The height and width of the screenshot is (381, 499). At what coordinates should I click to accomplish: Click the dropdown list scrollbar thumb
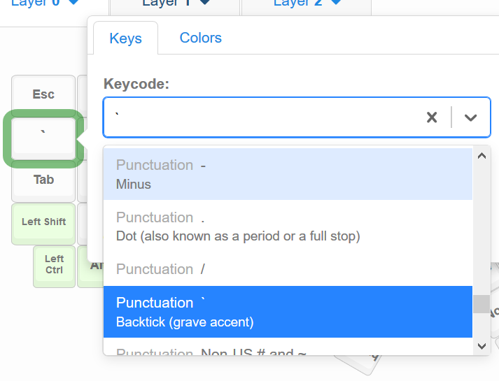482,304
